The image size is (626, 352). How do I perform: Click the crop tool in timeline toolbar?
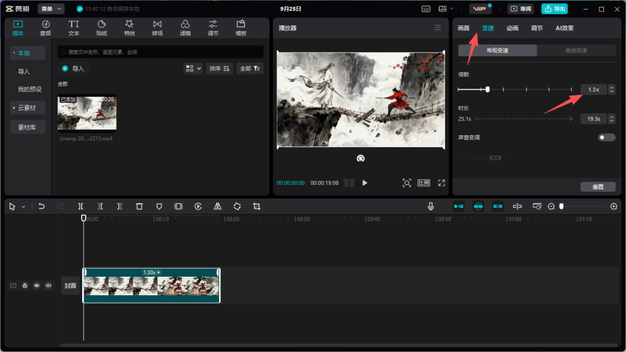pos(257,206)
